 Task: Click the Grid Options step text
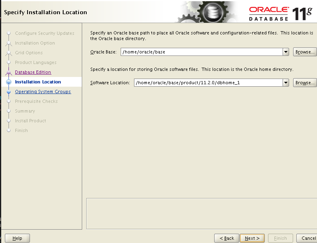pos(29,53)
